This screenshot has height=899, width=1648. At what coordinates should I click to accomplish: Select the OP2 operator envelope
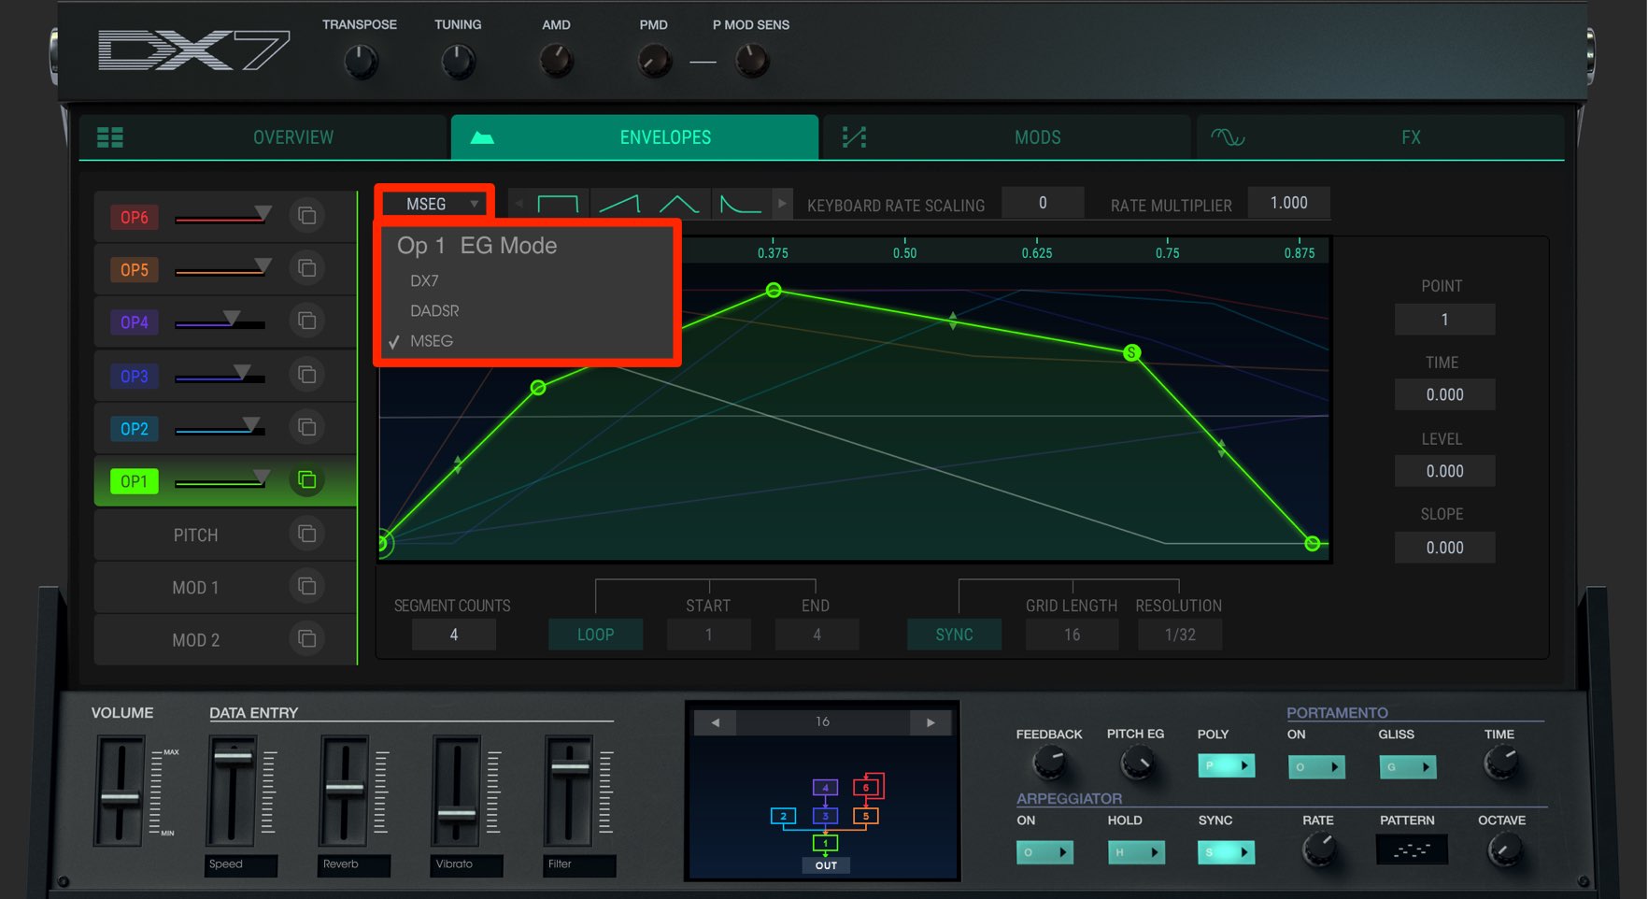pos(134,428)
